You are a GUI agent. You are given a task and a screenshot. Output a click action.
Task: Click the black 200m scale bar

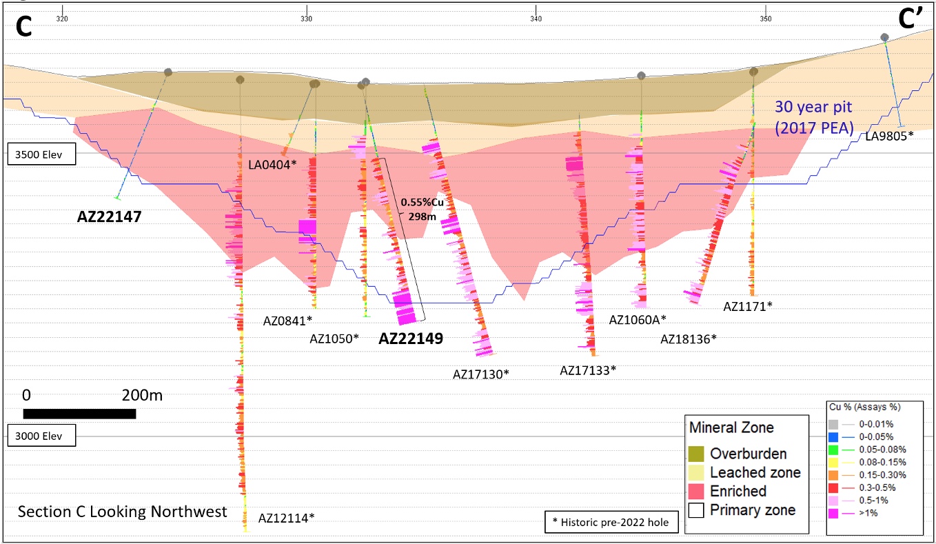[79, 414]
